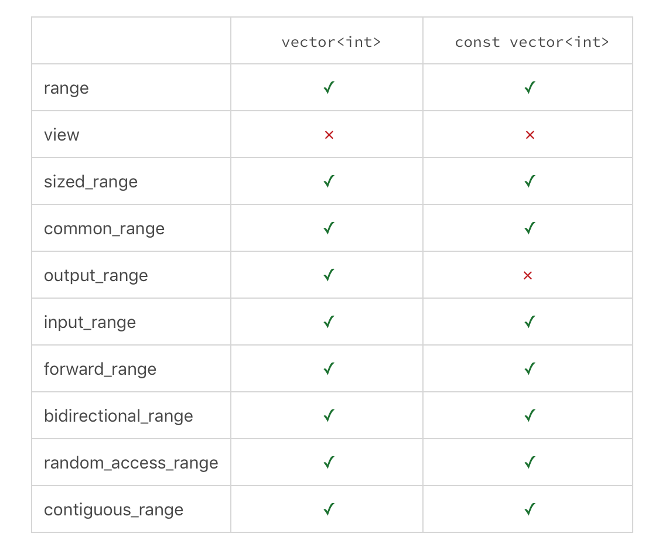
Task: Click the range row label
Action: click(66, 88)
